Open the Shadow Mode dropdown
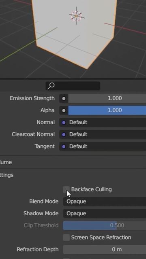The width and height of the screenshot is (146, 259). [x=105, y=213]
